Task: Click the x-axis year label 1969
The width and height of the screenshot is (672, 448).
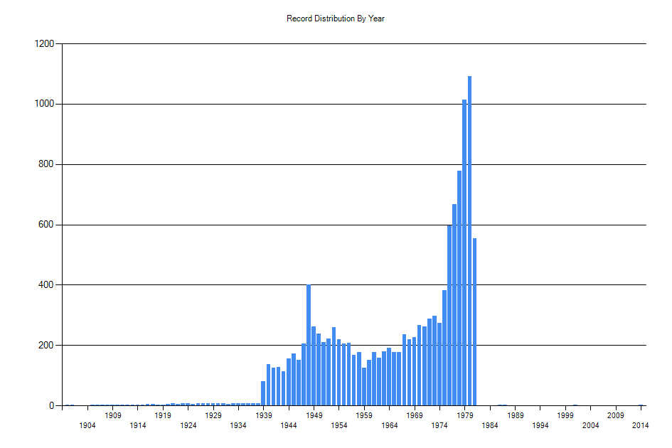Action: pyautogui.click(x=415, y=415)
